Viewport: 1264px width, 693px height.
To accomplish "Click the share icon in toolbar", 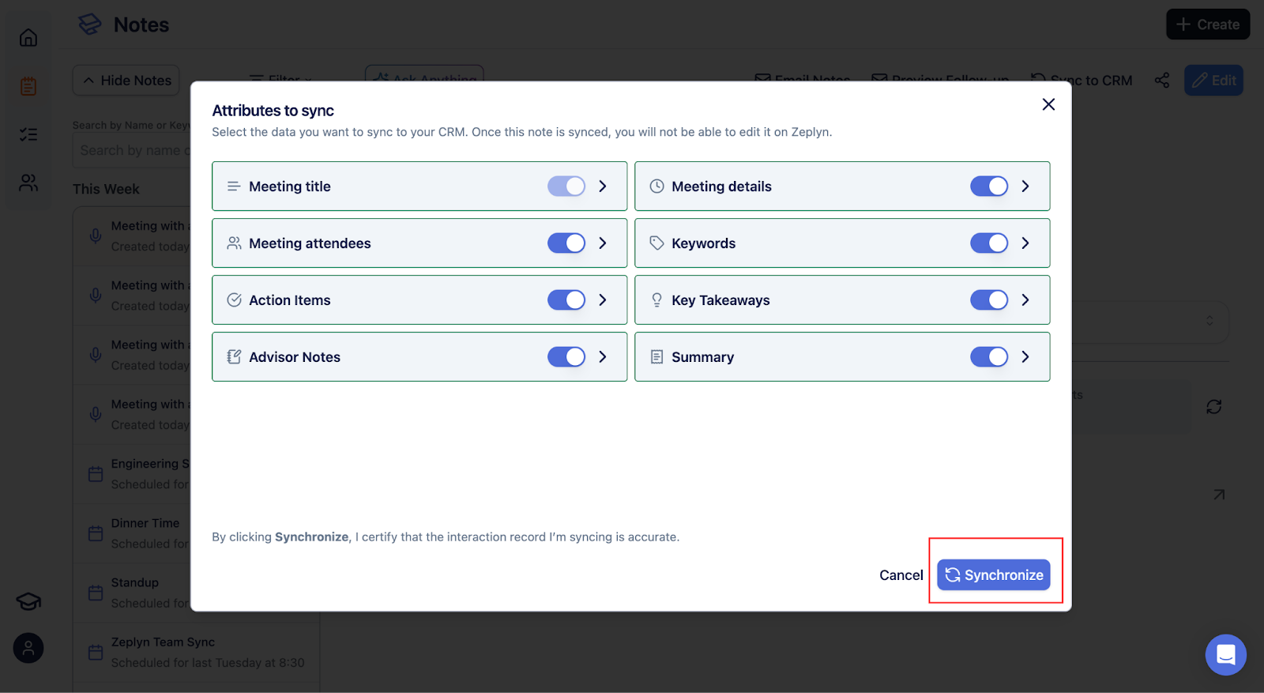I will click(1161, 81).
